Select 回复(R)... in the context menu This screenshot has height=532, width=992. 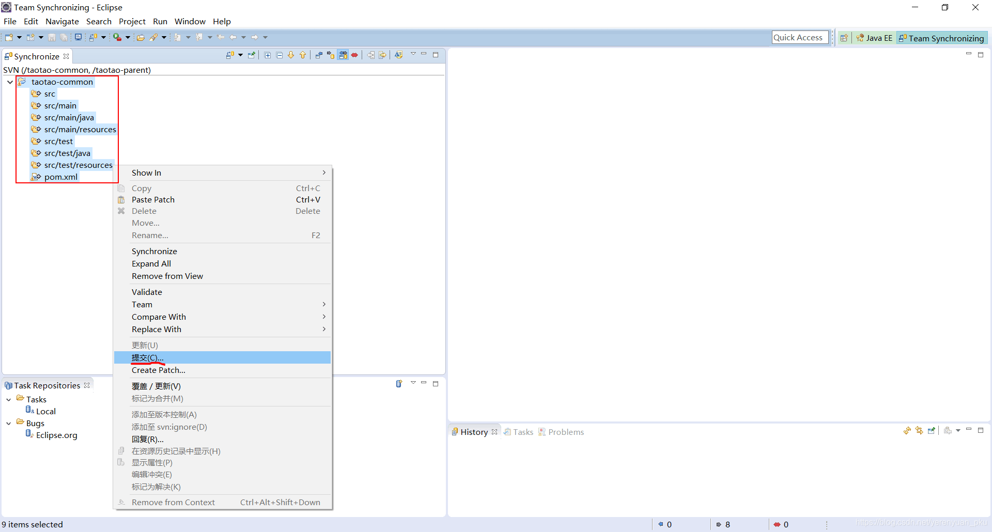click(222, 440)
